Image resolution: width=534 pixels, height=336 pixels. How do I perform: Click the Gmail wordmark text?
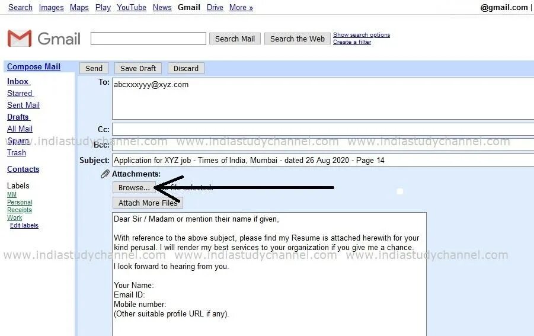click(x=59, y=39)
